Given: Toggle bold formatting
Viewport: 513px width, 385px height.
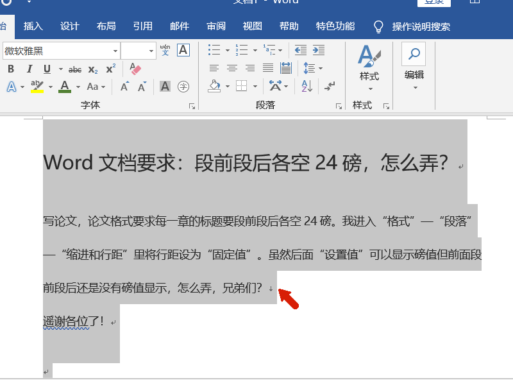Looking at the screenshot, I should [11, 69].
